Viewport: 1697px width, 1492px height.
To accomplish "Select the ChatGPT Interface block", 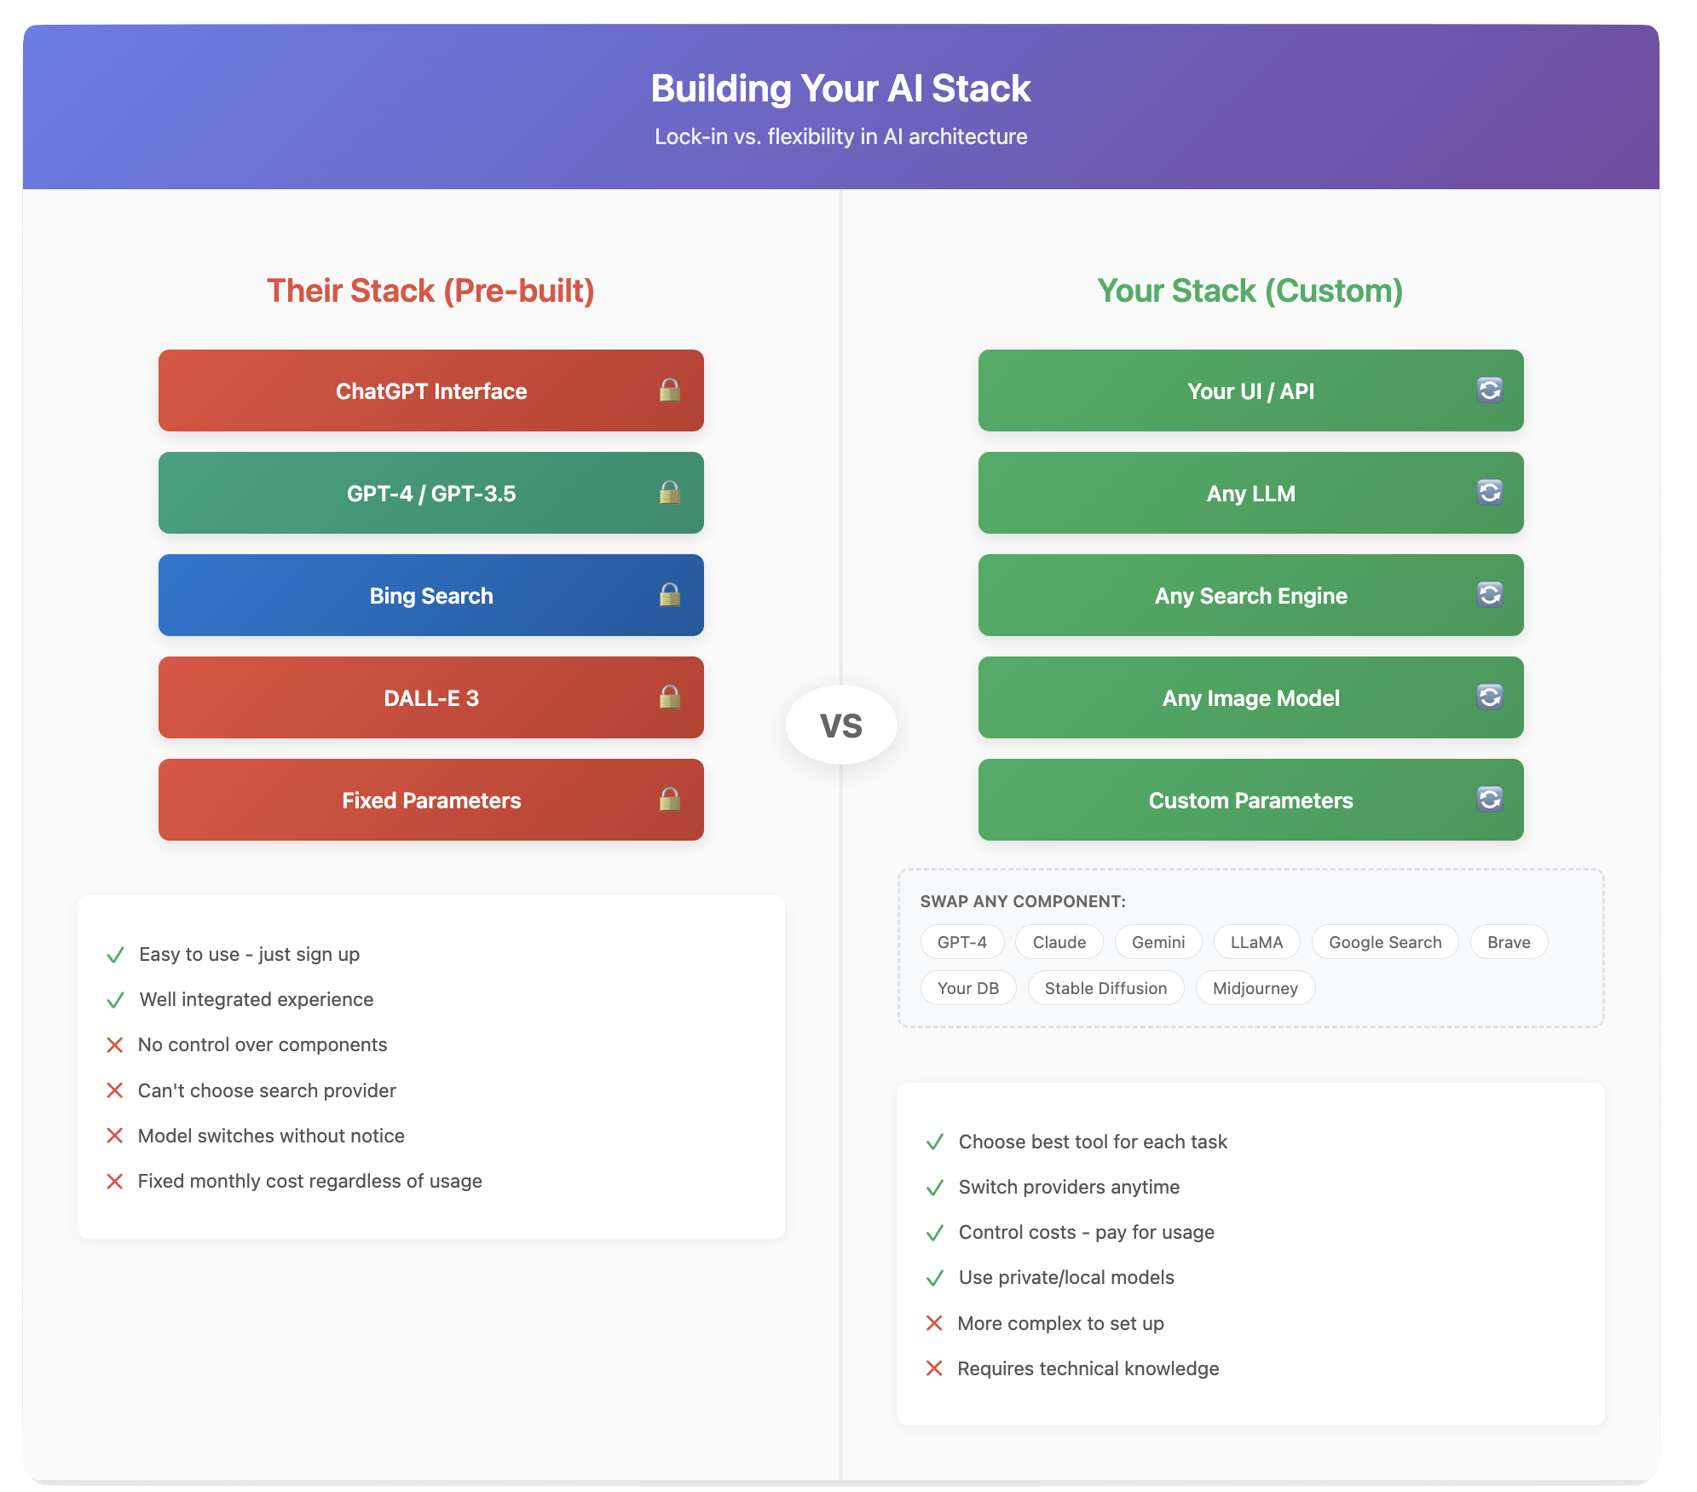I will (431, 390).
